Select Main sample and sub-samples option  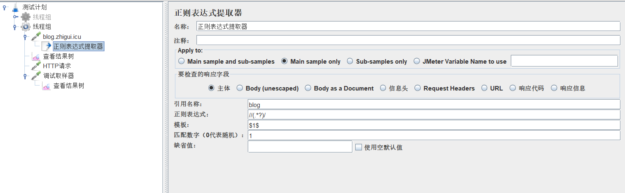(182, 61)
